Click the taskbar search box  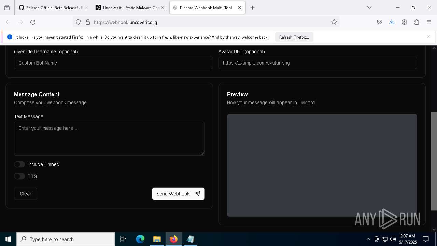click(66, 239)
